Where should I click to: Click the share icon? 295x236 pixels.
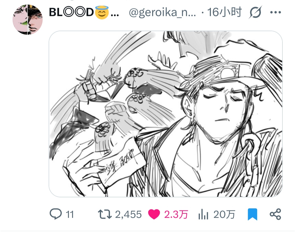click(x=275, y=214)
